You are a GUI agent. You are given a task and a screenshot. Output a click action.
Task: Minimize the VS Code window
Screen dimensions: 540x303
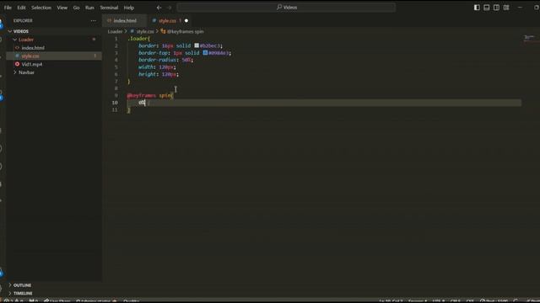coord(520,8)
